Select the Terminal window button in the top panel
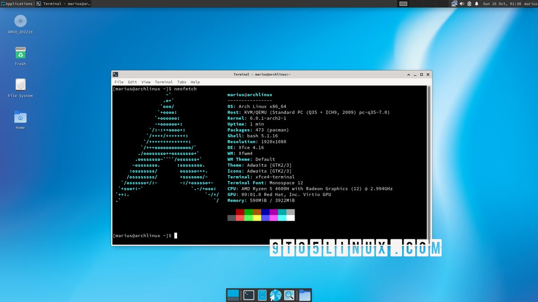The height and width of the screenshot is (302, 538). click(63, 4)
